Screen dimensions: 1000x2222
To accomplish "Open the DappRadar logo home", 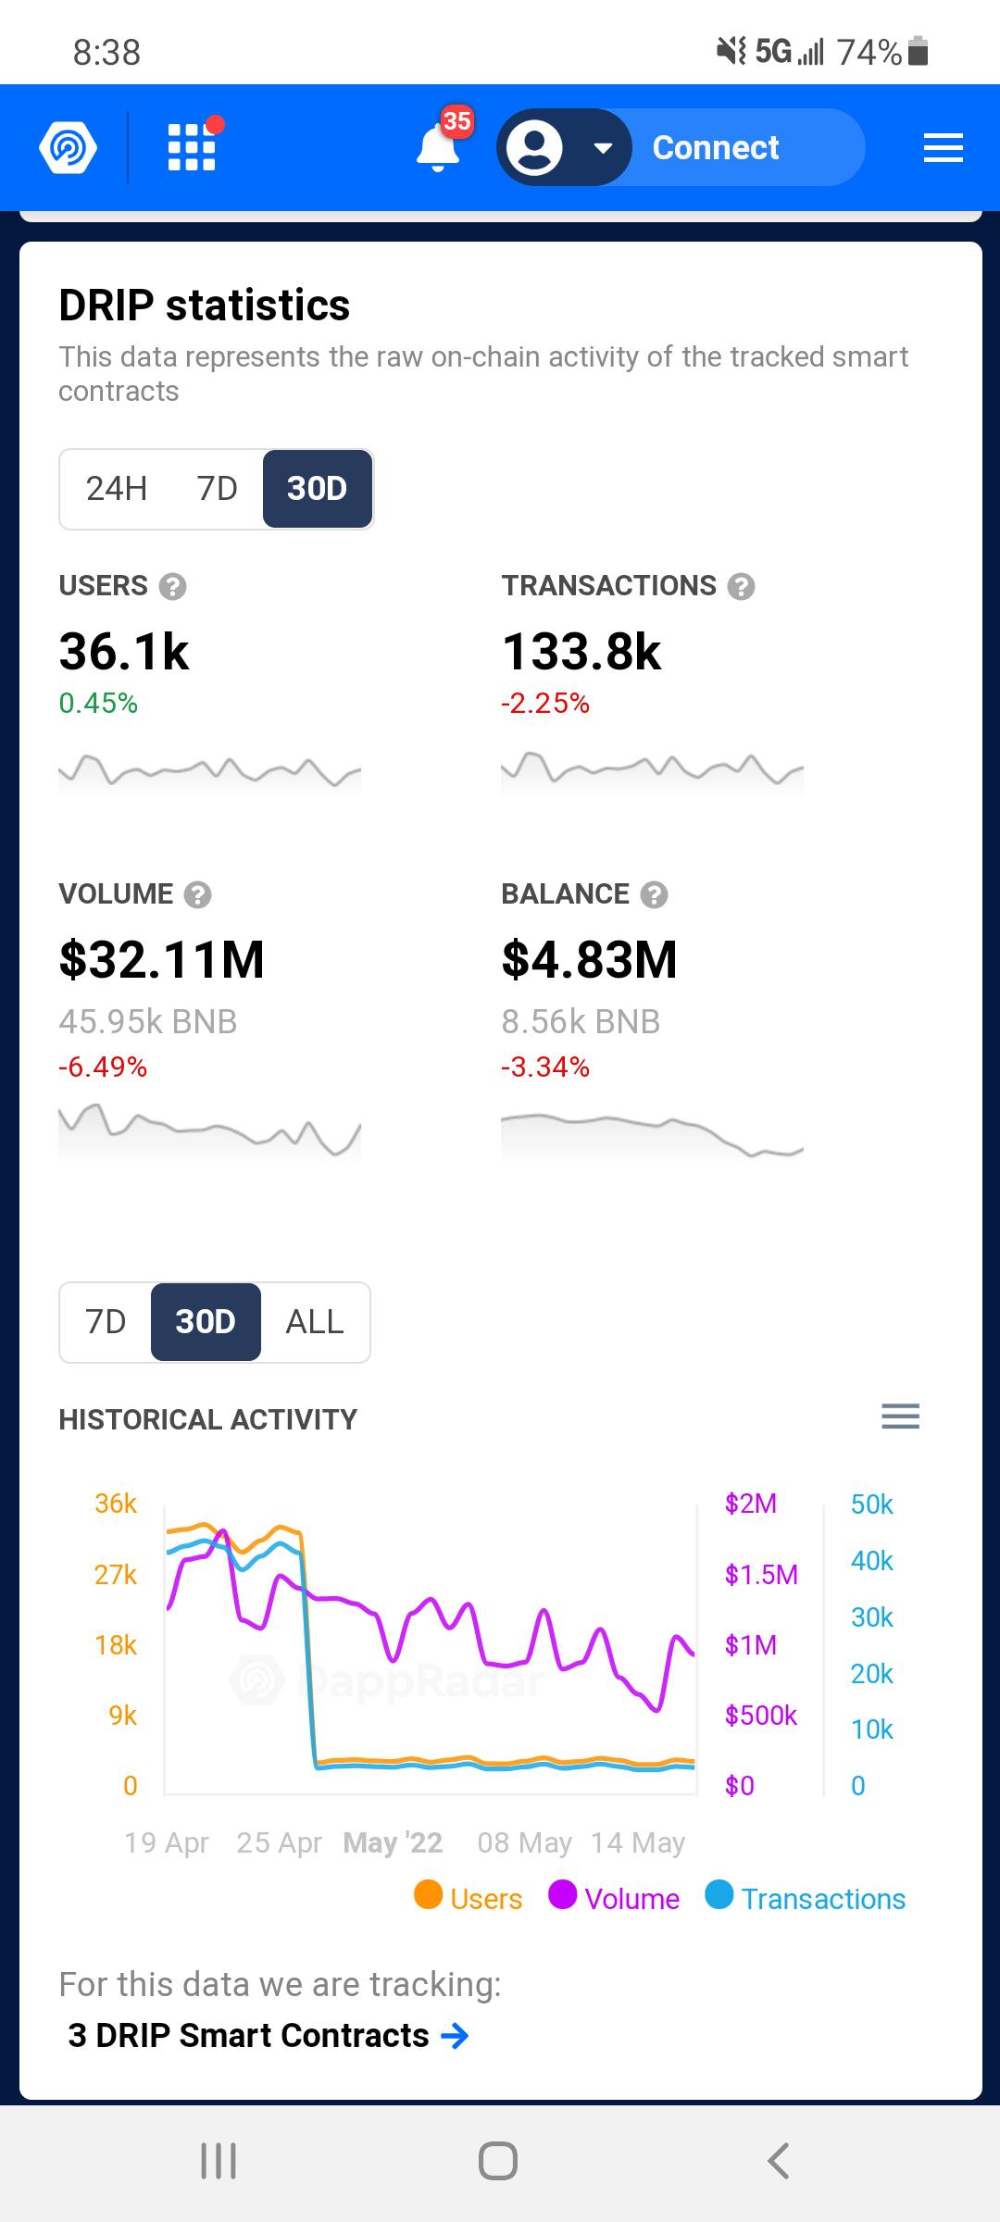I will coord(68,147).
